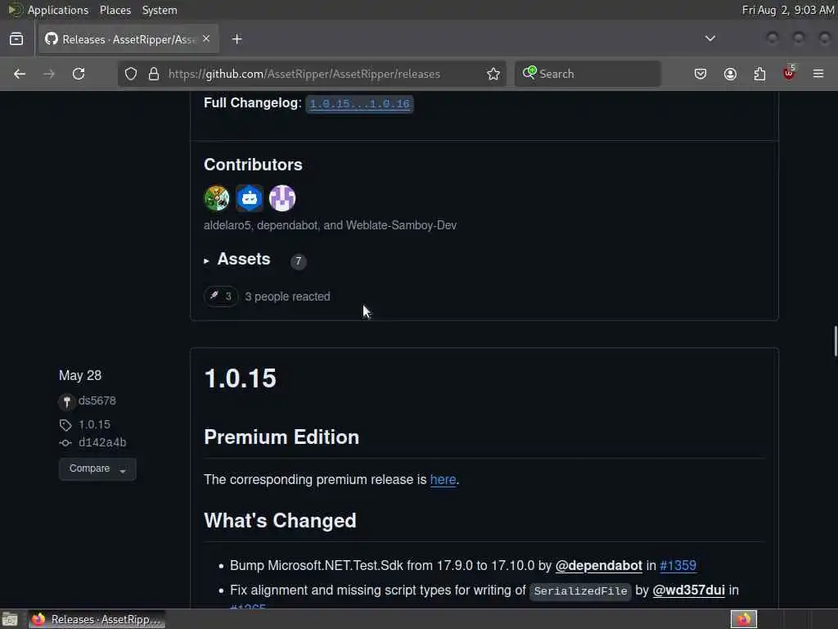Image resolution: width=838 pixels, height=629 pixels.
Task: Click the Contributors heading
Action: click(x=253, y=165)
